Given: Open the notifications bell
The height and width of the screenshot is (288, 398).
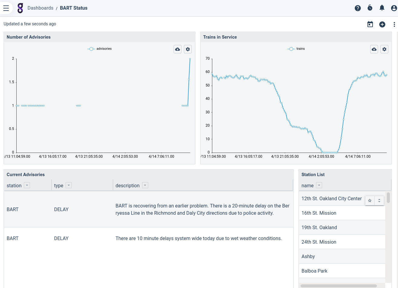Looking at the screenshot, I should click(x=382, y=8).
